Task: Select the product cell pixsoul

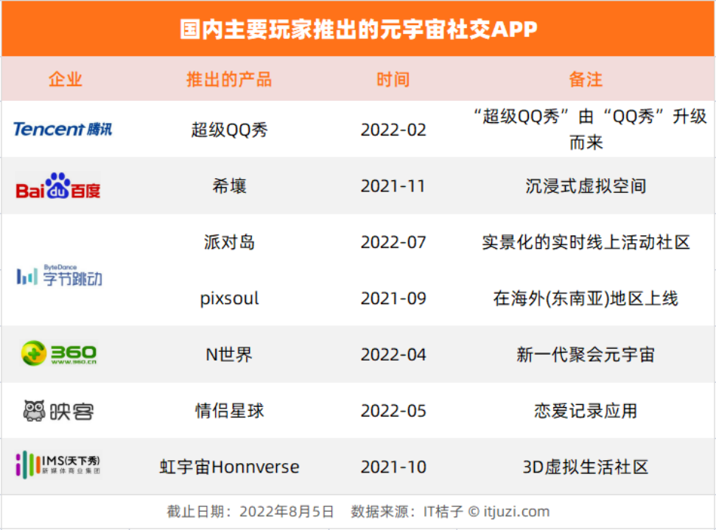Action: coord(229,299)
